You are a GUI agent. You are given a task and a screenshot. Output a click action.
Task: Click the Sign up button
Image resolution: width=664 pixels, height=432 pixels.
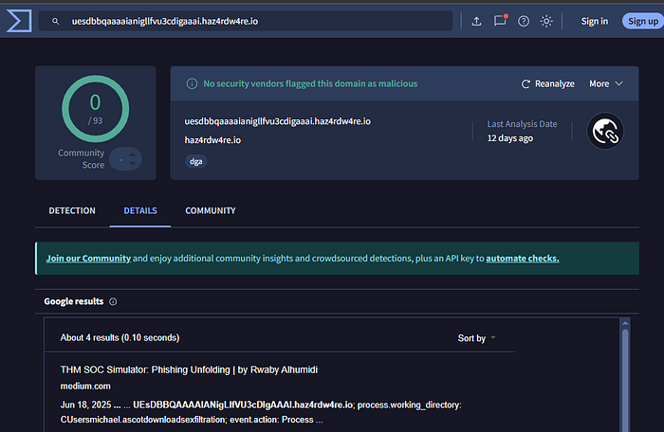tap(643, 21)
